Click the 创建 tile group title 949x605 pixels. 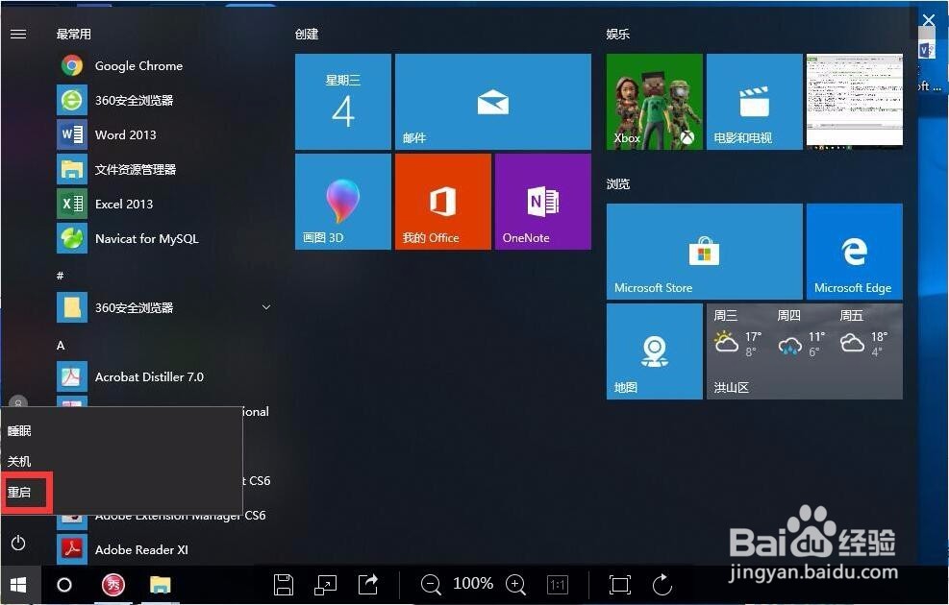pyautogui.click(x=307, y=34)
